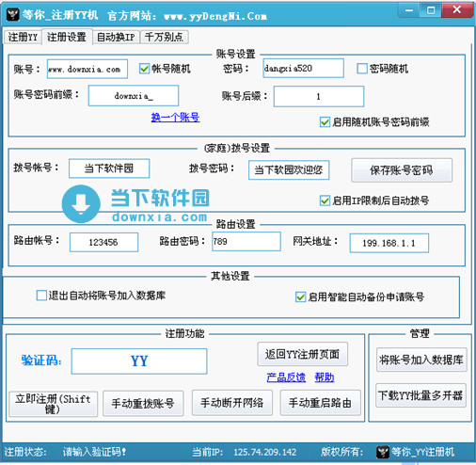Click 保存账号密码 button
This screenshot has width=476, height=465.
[402, 170]
